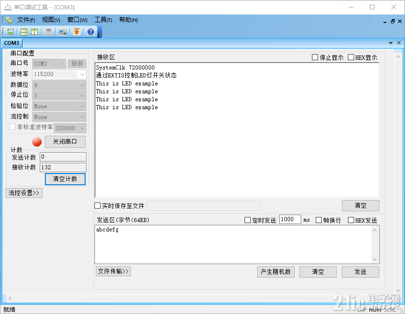
Task: Open the 文件(F) menu
Action: click(x=26, y=20)
